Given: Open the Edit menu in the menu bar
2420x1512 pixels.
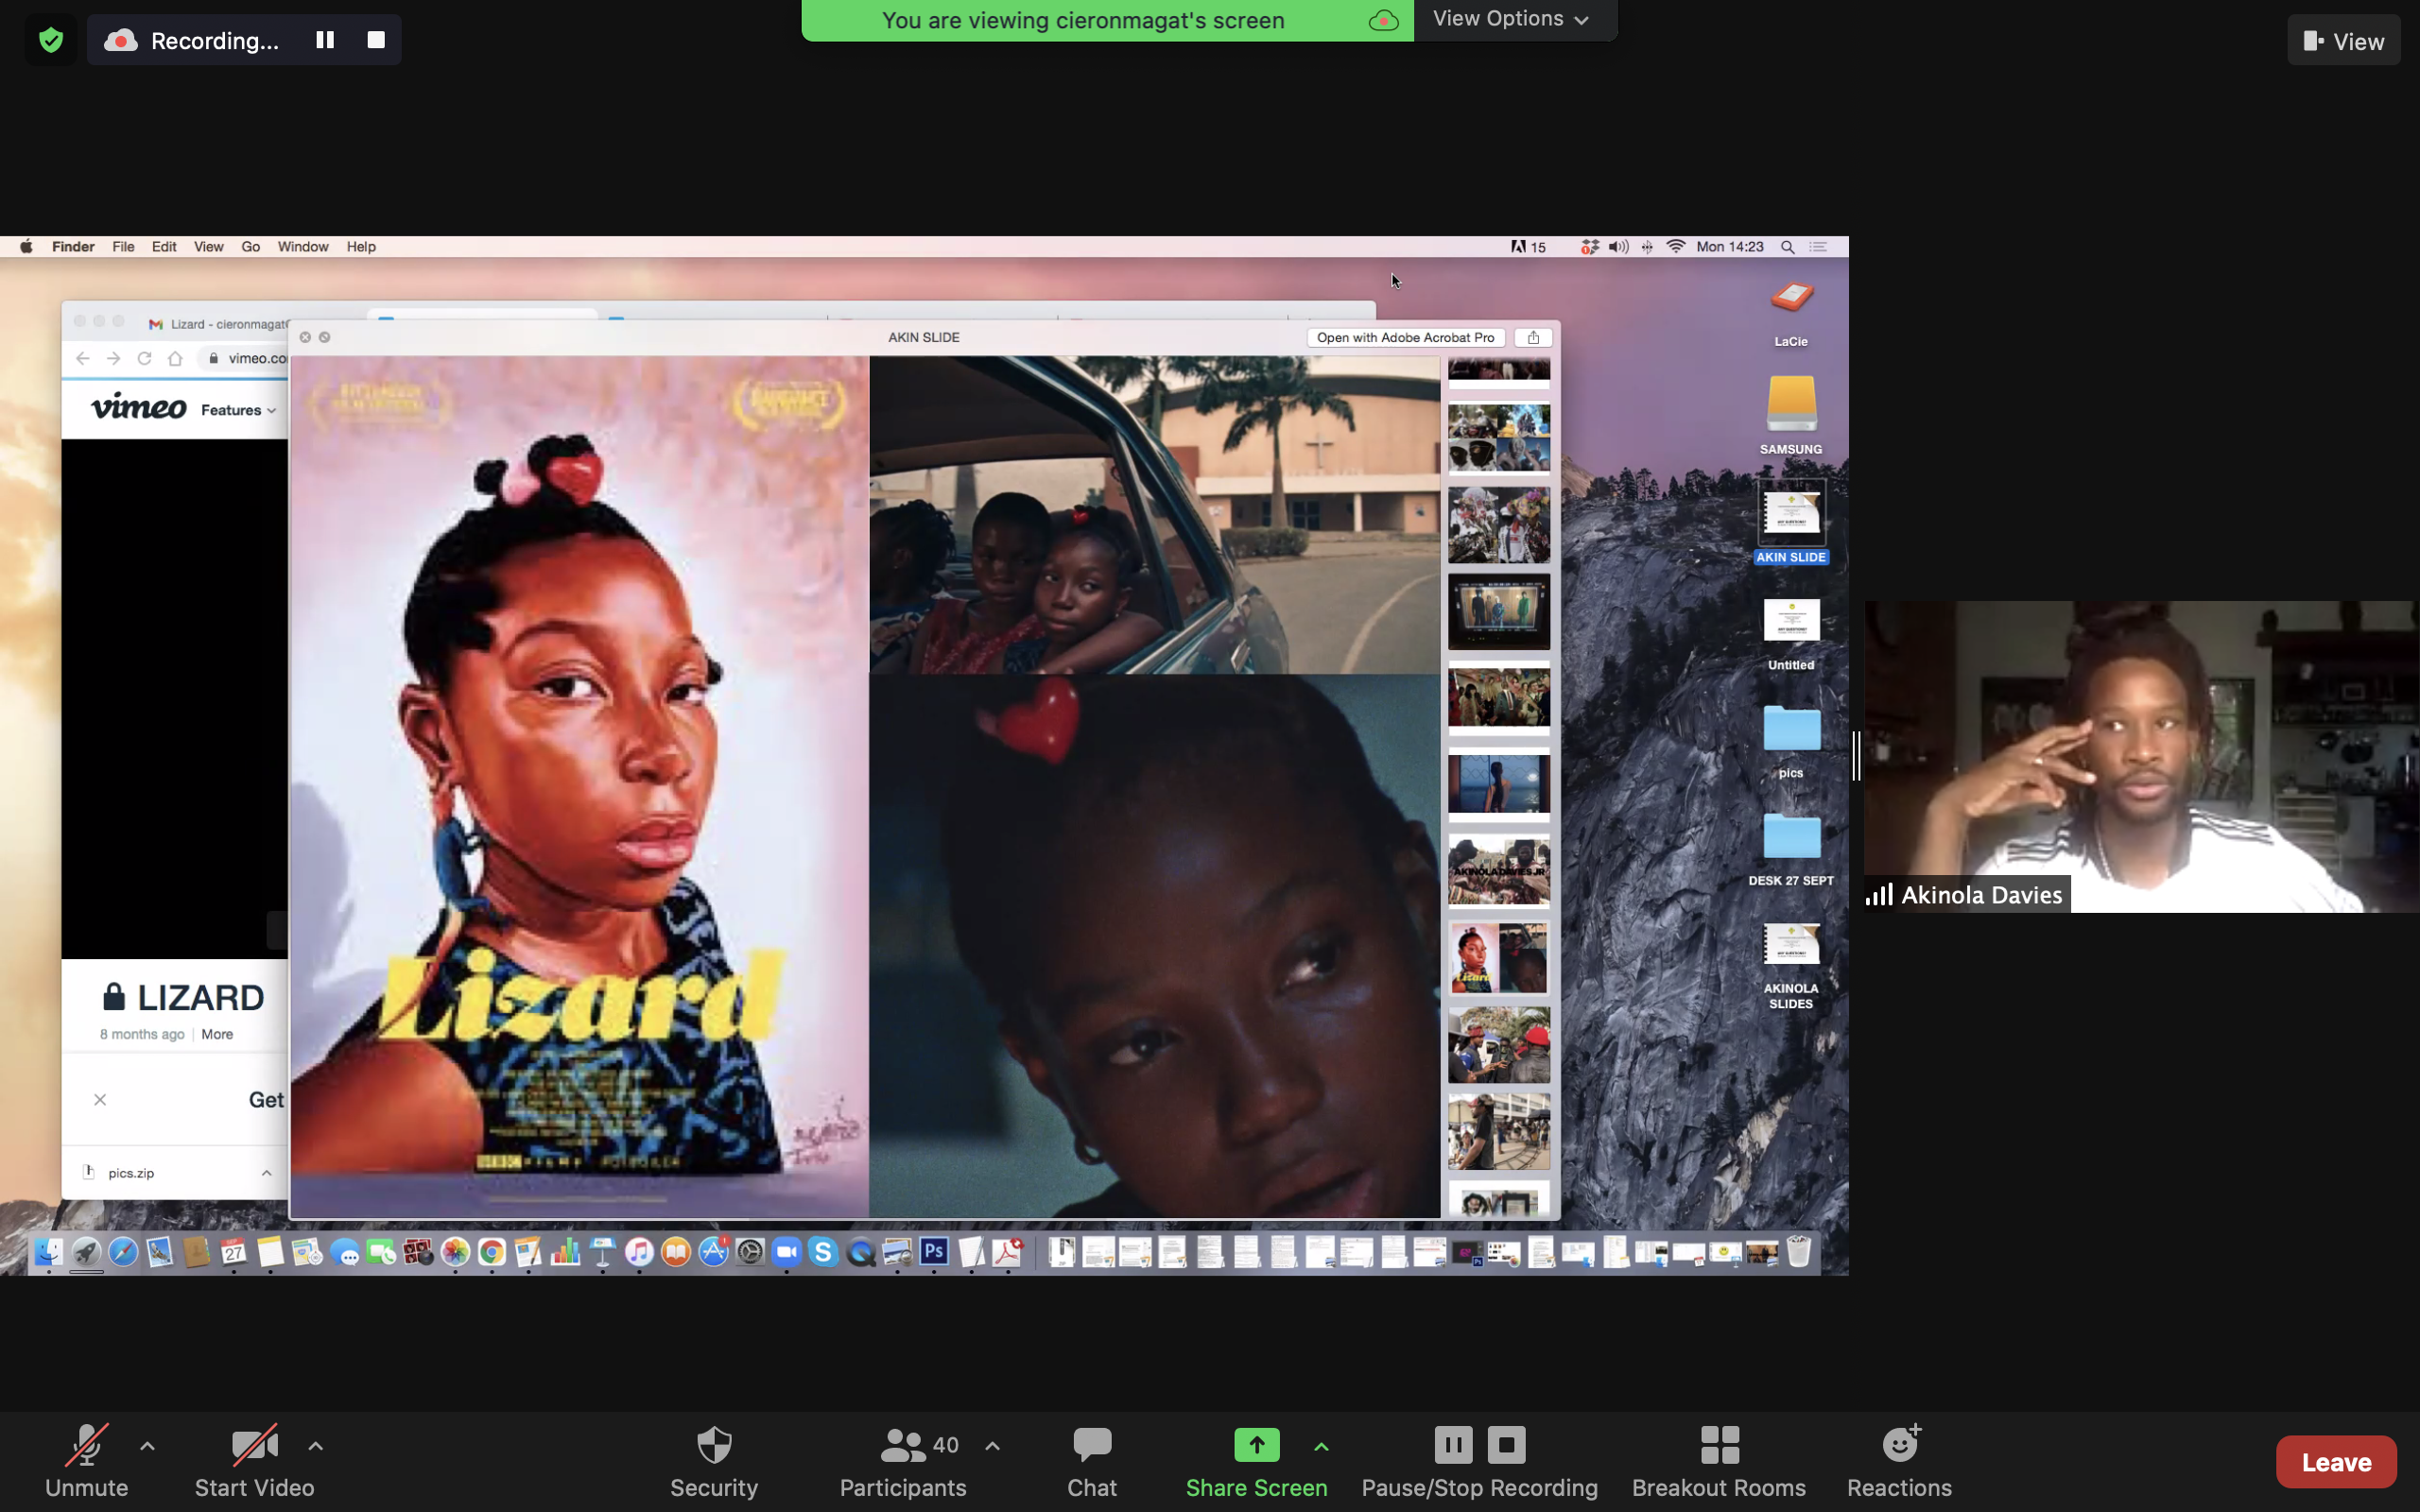Looking at the screenshot, I should click(x=164, y=247).
